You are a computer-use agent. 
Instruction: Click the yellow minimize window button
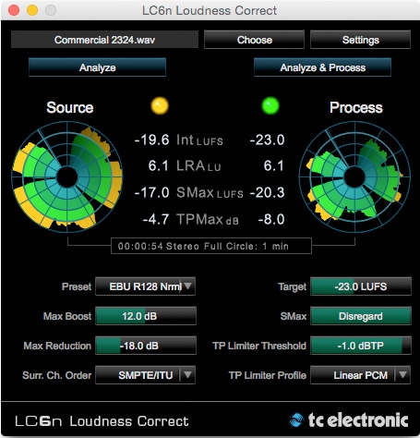(32, 10)
